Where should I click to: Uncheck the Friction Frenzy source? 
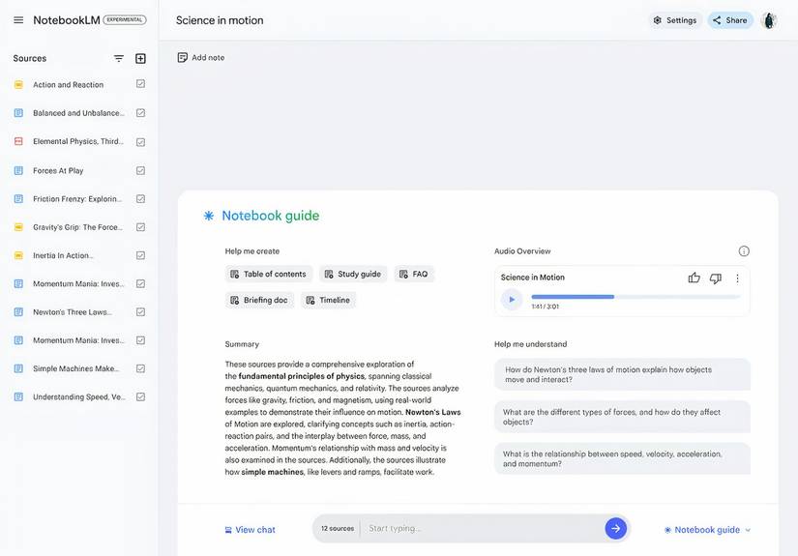[x=141, y=199]
